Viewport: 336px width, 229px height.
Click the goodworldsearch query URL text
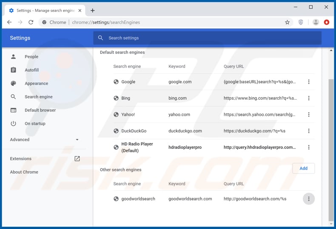tap(255, 198)
